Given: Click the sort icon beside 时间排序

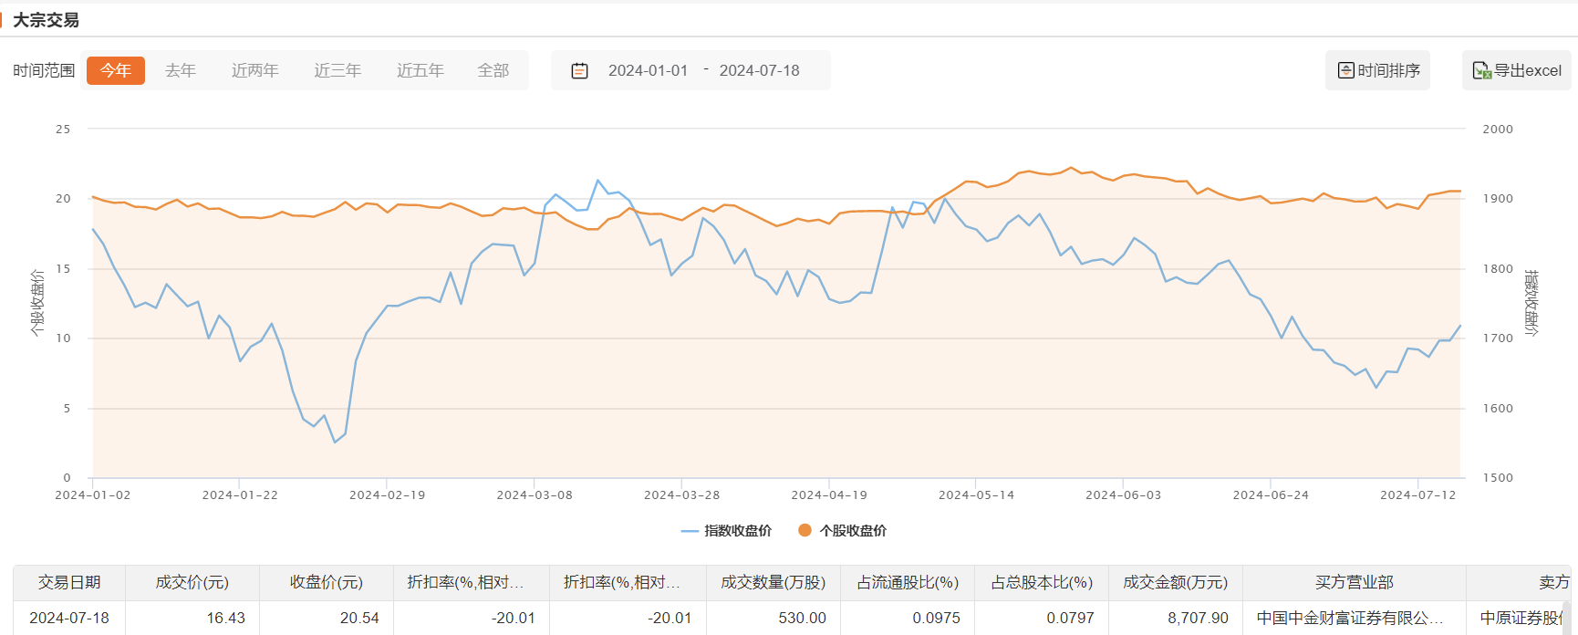Looking at the screenshot, I should (x=1345, y=70).
